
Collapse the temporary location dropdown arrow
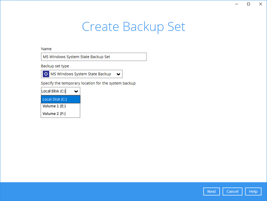pos(76,91)
